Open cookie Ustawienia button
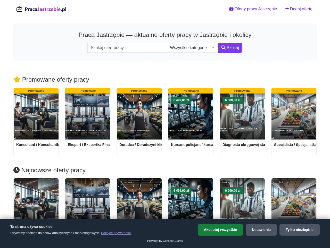Viewport: 330px width, 248px height. 261,230
